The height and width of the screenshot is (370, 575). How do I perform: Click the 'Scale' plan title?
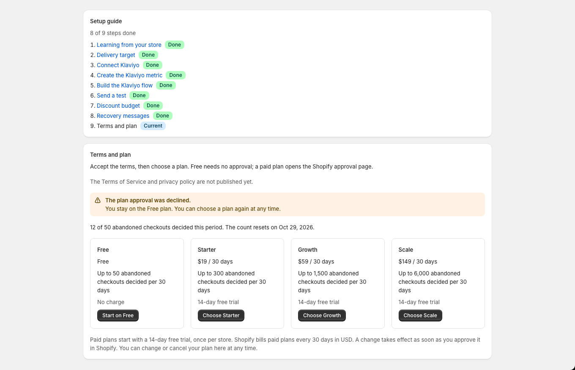click(406, 250)
